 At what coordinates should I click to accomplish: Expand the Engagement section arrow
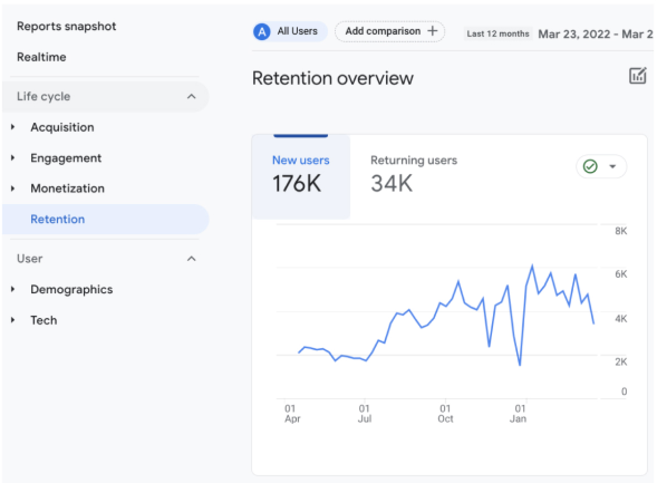13,158
